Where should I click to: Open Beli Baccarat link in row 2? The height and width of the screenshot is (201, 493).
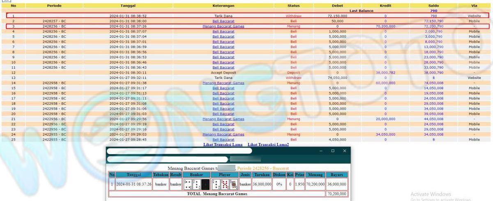click(223, 21)
